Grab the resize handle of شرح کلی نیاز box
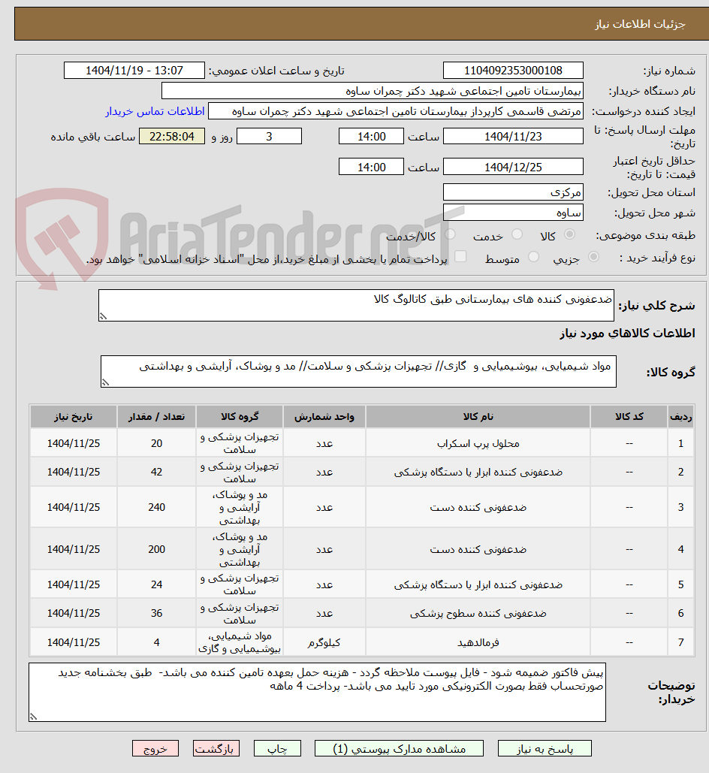Viewport: 709px width, 773px height. click(x=103, y=316)
